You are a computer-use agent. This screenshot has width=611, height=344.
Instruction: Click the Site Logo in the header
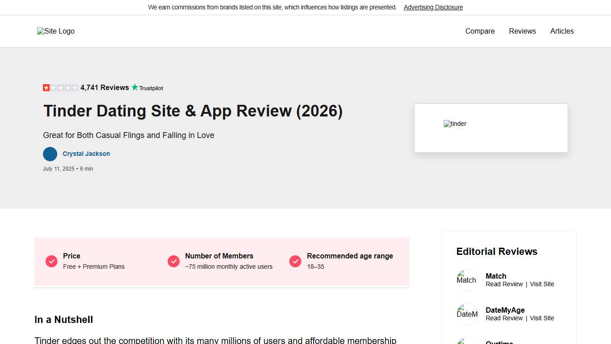[55, 31]
